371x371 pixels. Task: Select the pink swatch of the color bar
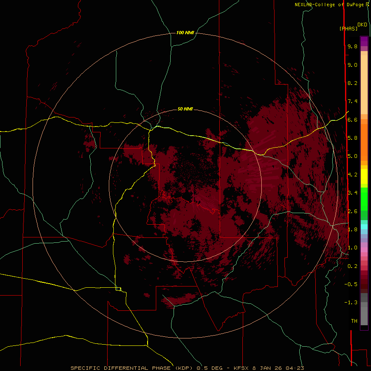click(x=364, y=250)
